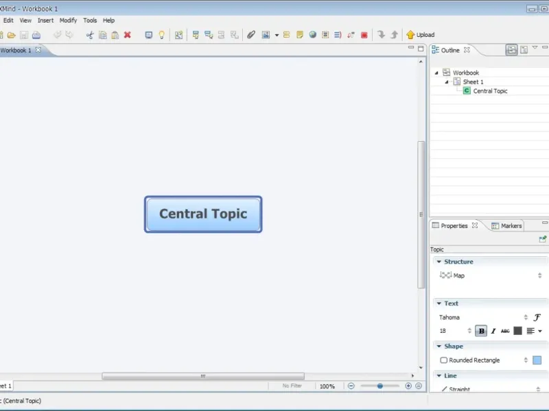Viewport: 549px width, 411px height.
Task: Open the Modify menu
Action: (x=68, y=21)
